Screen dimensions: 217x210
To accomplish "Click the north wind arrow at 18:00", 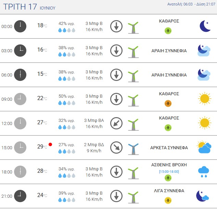I will click(116, 172).
